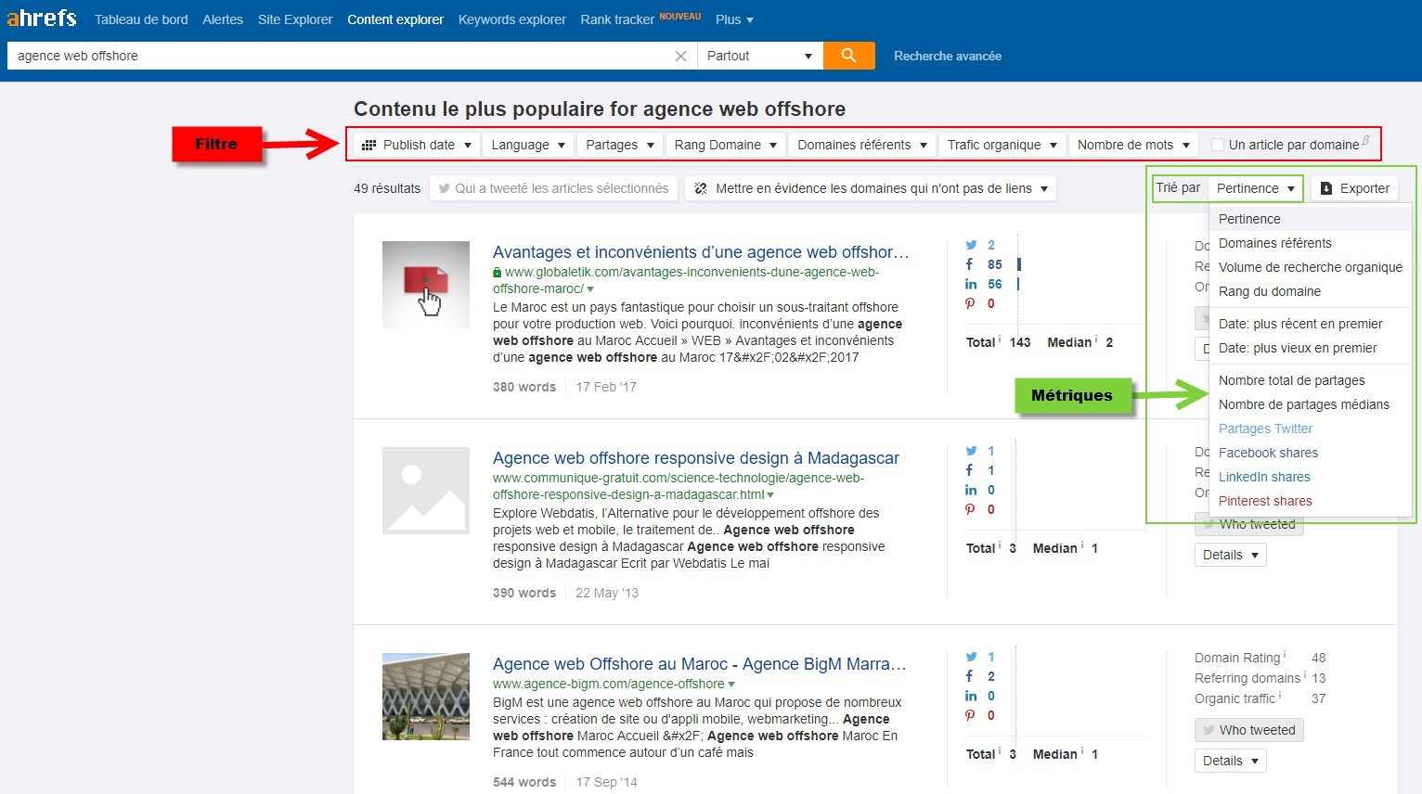Expand Details for the BigM result

[1230, 761]
